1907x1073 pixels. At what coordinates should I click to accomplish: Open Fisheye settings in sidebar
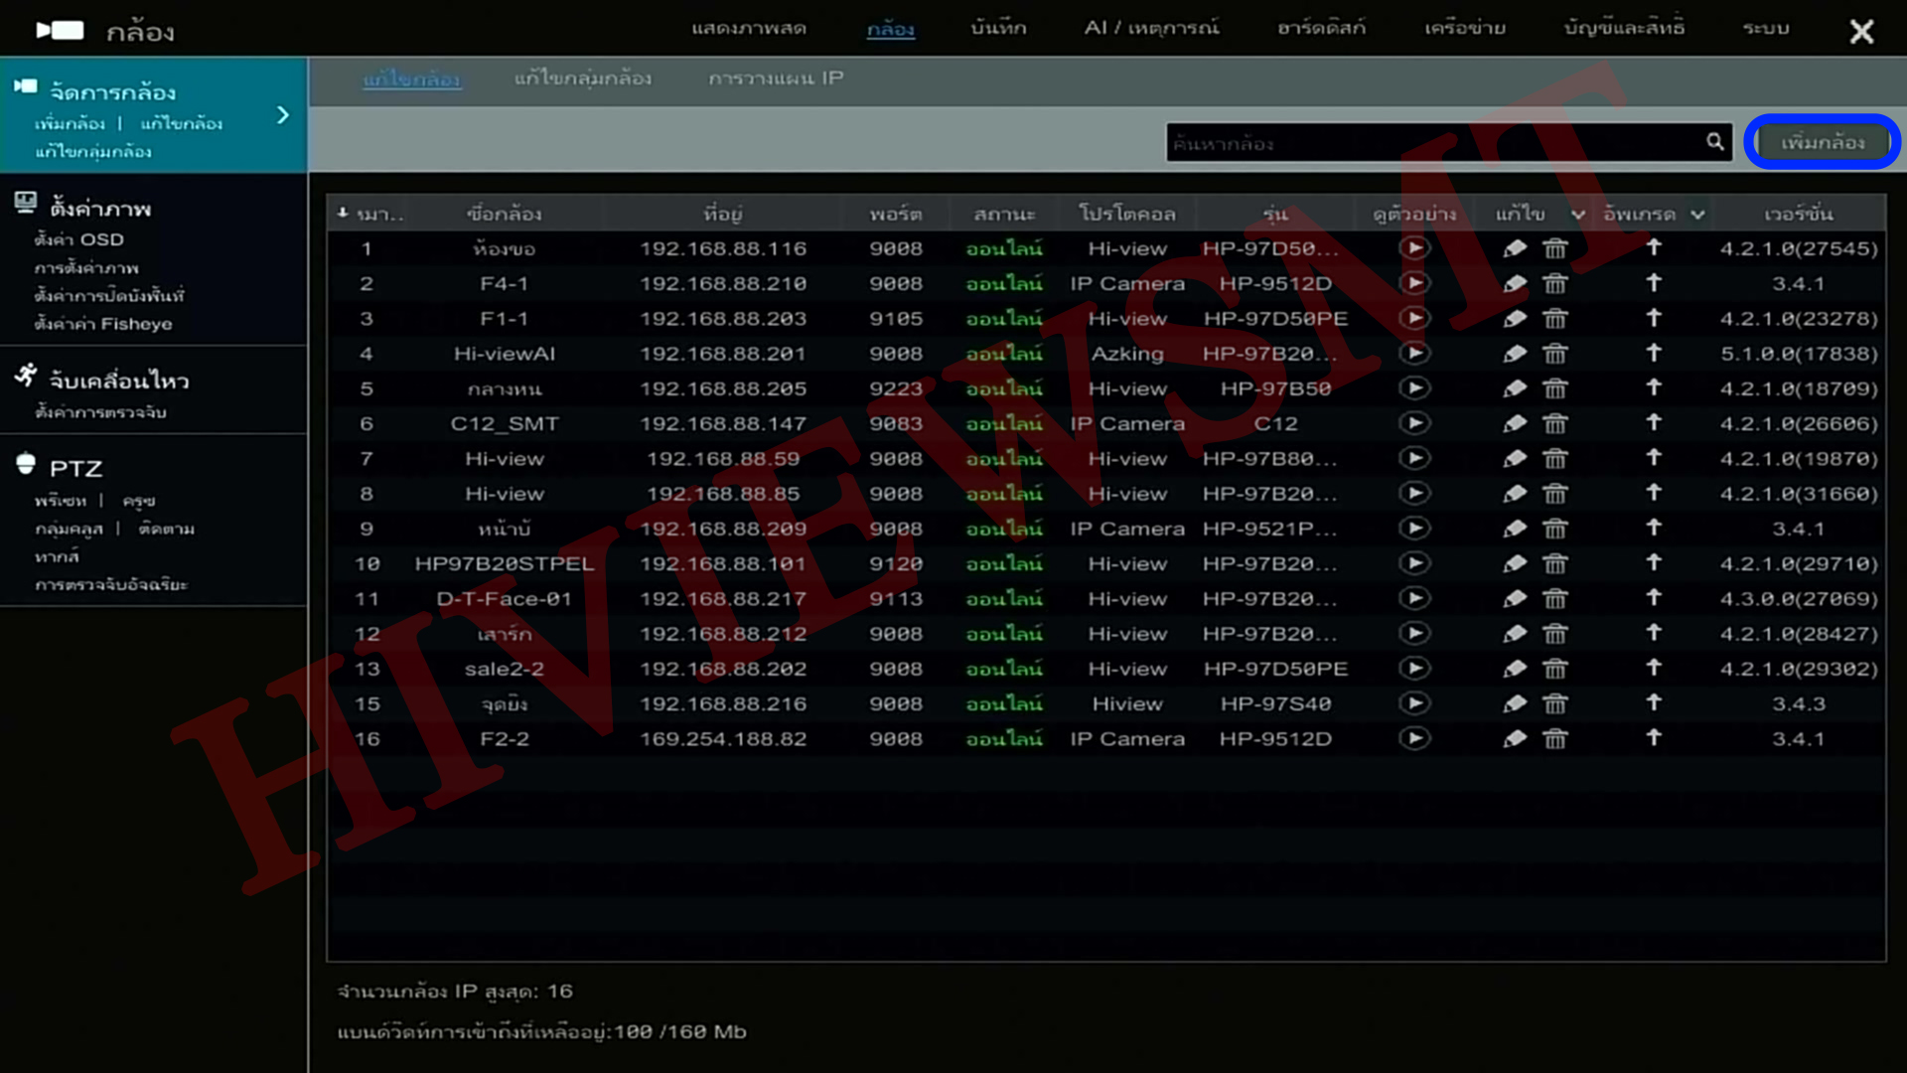102,324
